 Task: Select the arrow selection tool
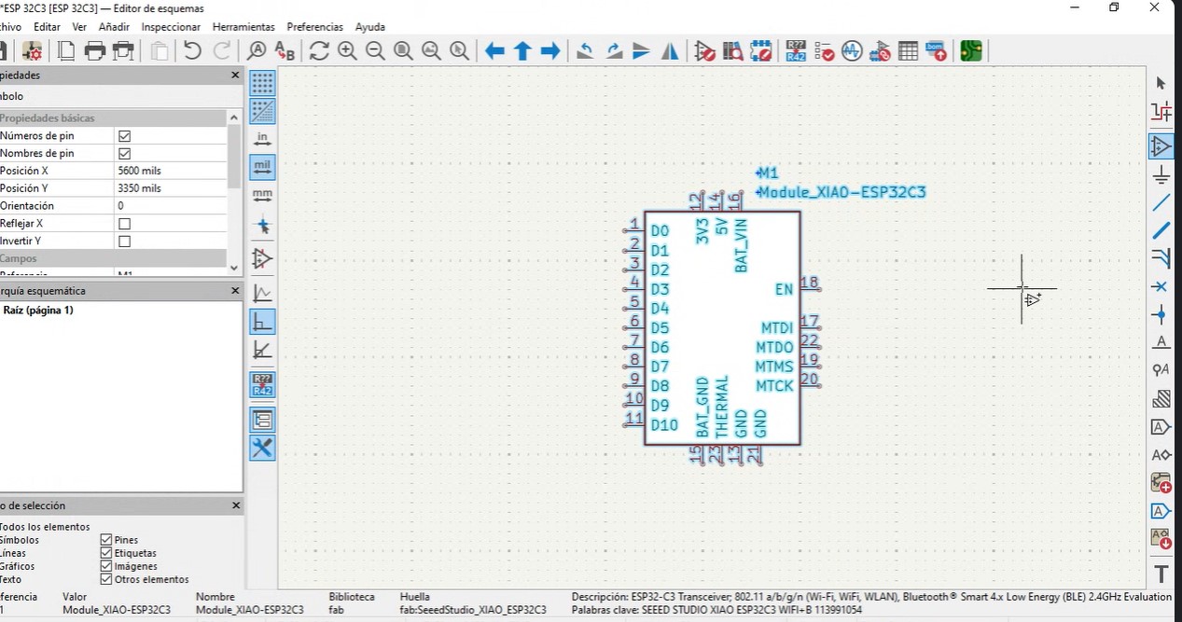point(1161,83)
